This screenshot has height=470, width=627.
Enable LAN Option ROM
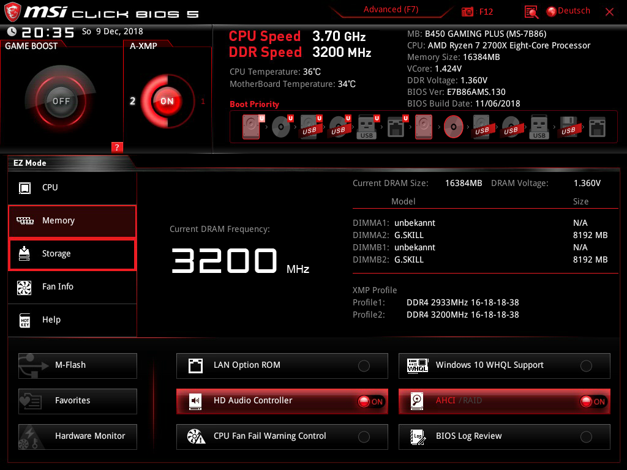tap(364, 366)
